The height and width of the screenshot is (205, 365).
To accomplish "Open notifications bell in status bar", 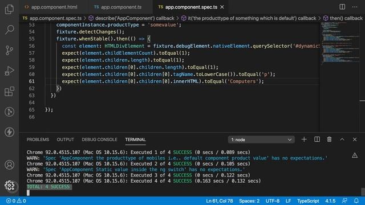I will (x=356, y=200).
